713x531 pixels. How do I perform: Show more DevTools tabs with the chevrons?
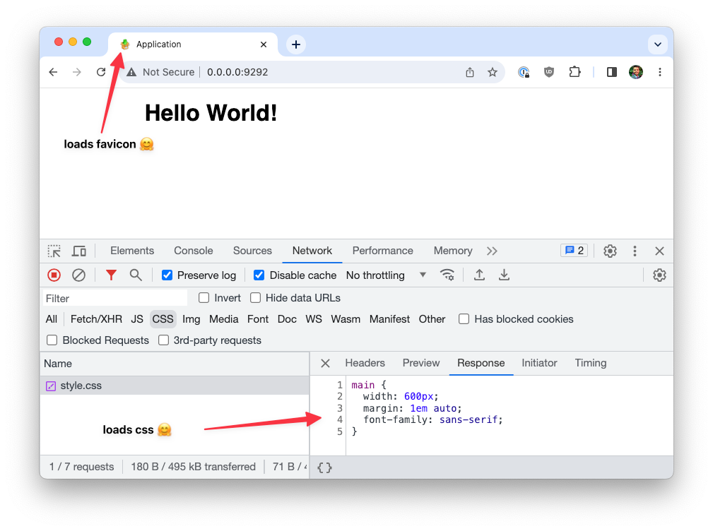click(x=492, y=251)
